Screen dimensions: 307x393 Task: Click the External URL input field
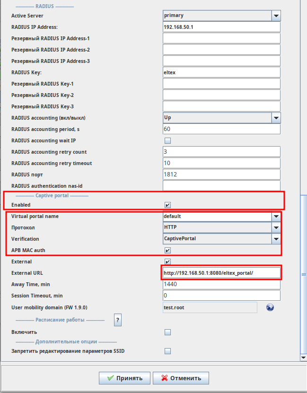(x=221, y=273)
